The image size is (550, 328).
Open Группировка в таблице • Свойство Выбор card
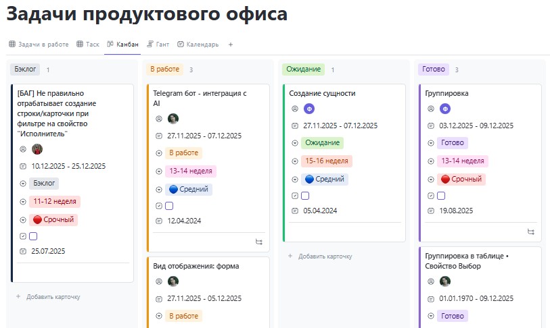pos(467,261)
